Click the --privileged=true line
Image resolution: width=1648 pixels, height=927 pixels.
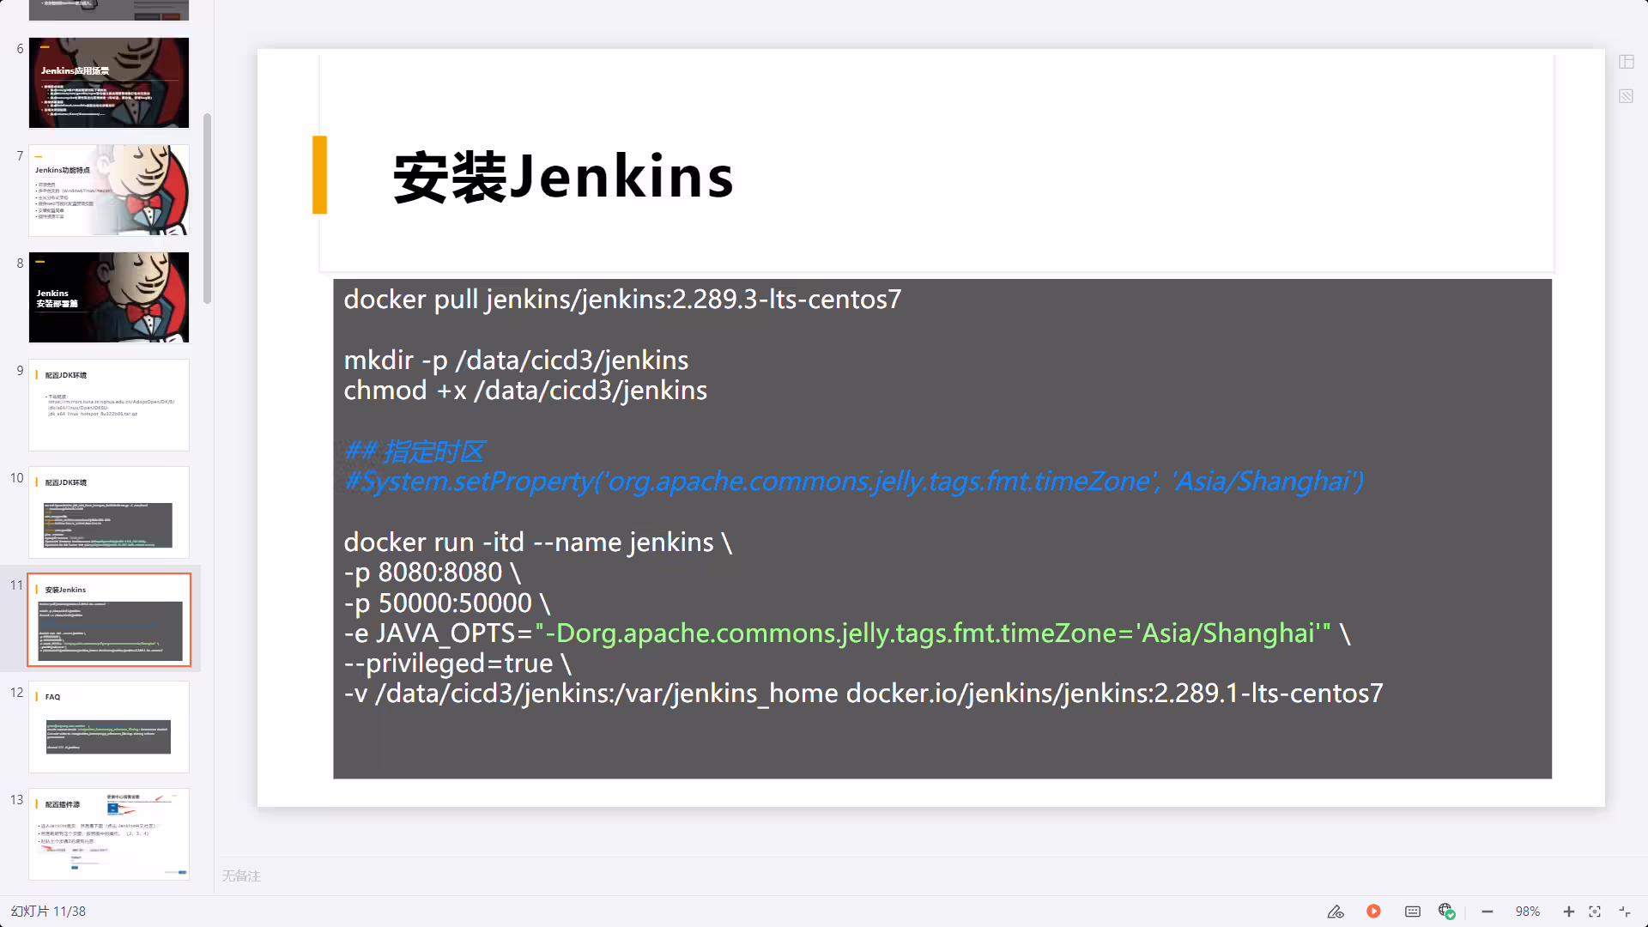[457, 663]
